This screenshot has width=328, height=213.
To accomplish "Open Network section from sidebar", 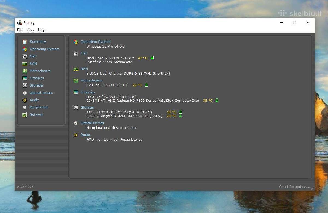I will pos(37,115).
